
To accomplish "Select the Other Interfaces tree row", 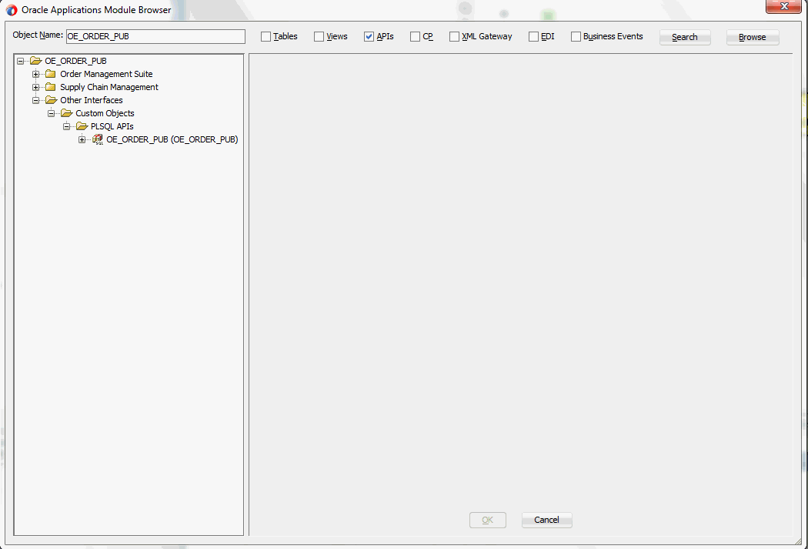I will click(x=92, y=100).
